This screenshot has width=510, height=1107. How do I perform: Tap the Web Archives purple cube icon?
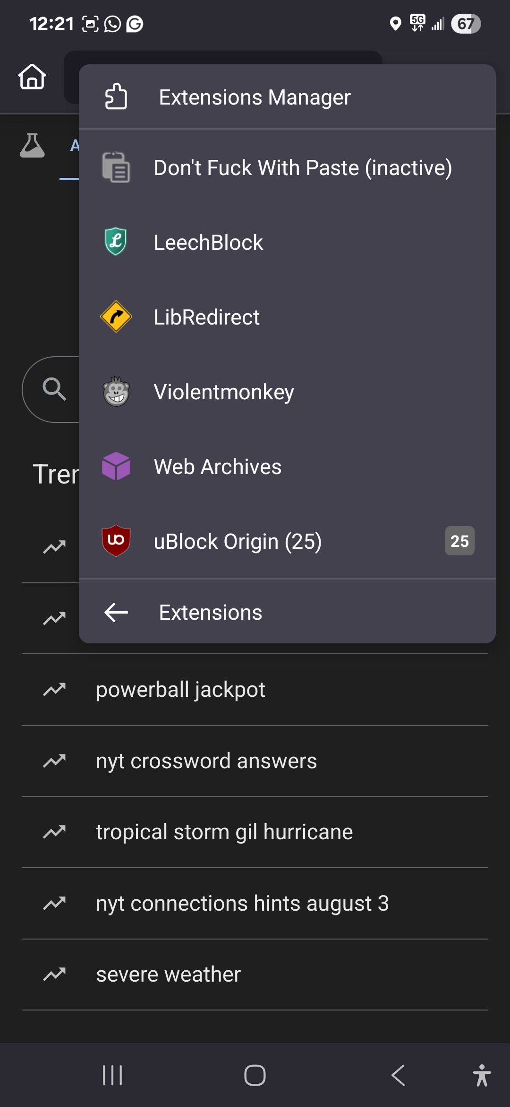tap(116, 466)
